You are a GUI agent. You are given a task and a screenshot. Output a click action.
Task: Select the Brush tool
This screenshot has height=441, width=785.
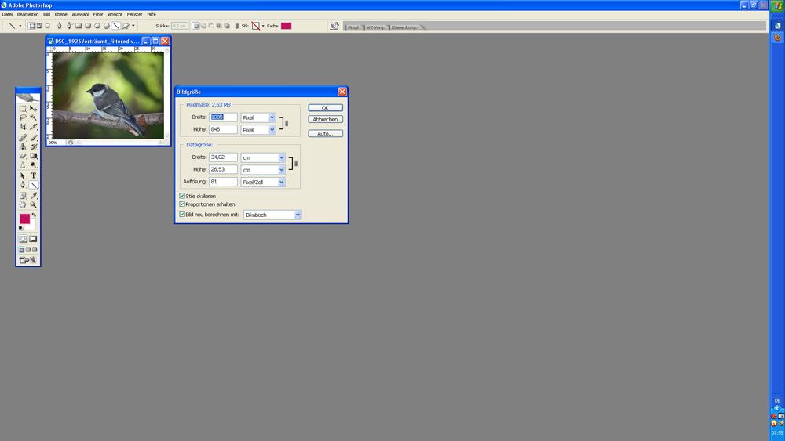pyautogui.click(x=34, y=137)
